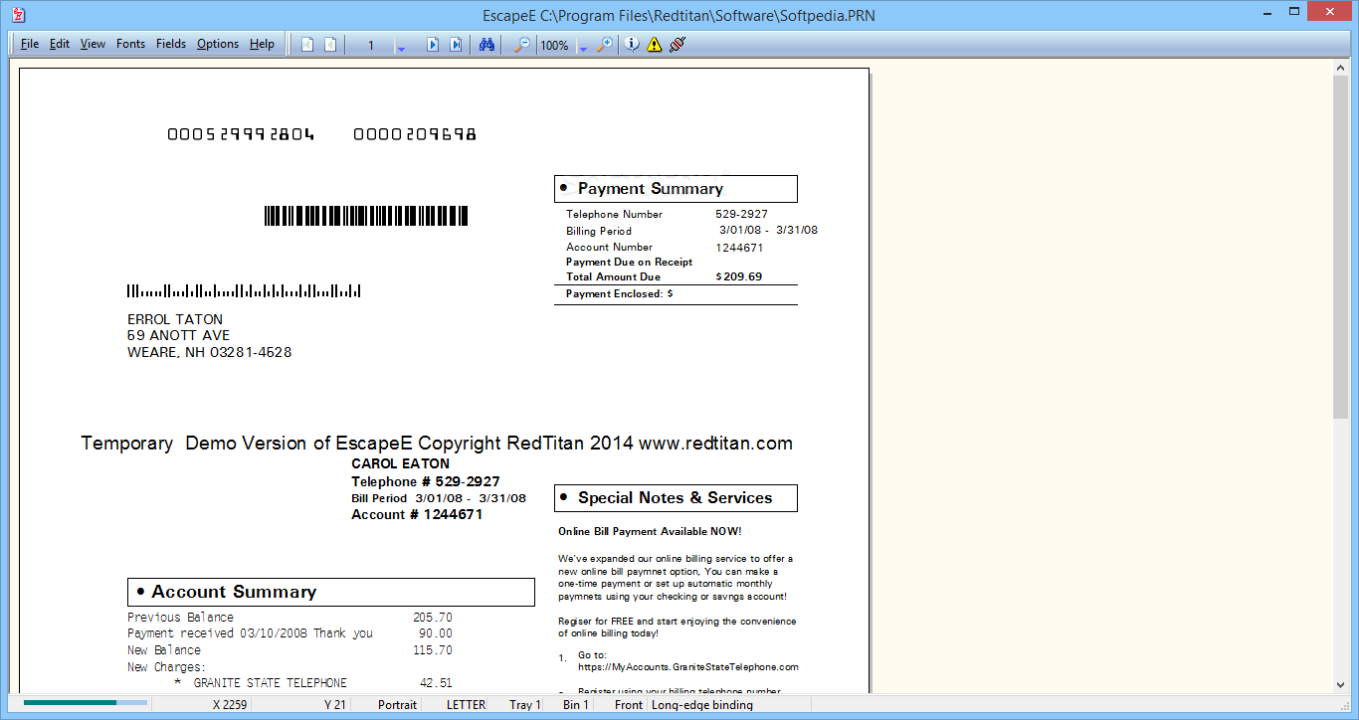1359x720 pixels.
Task: Click Portrait in status bar
Action: (397, 705)
